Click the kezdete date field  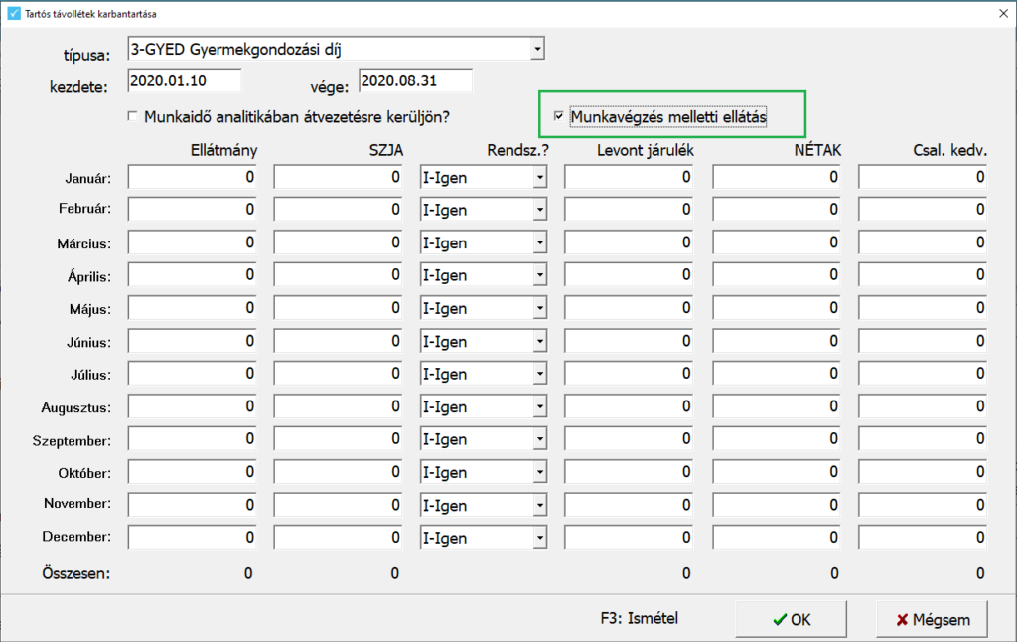pyautogui.click(x=185, y=80)
